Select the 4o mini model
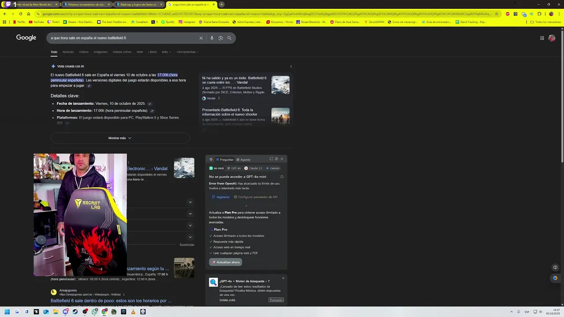The image size is (564, 317). (x=216, y=168)
